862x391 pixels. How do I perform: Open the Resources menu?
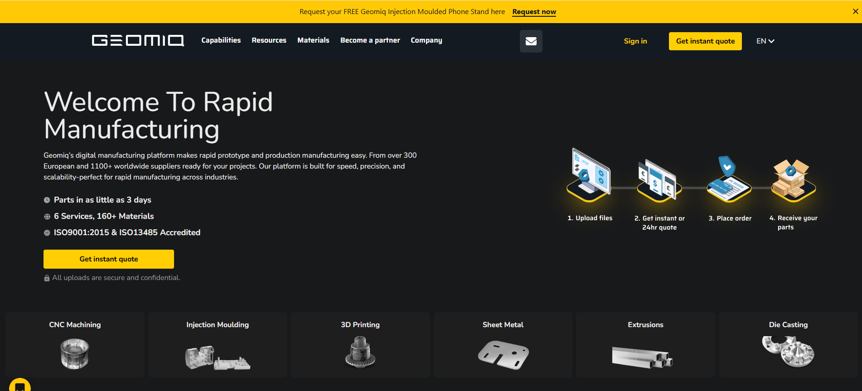[269, 40]
